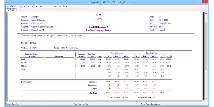Click the location value Irvine, California

38,20
